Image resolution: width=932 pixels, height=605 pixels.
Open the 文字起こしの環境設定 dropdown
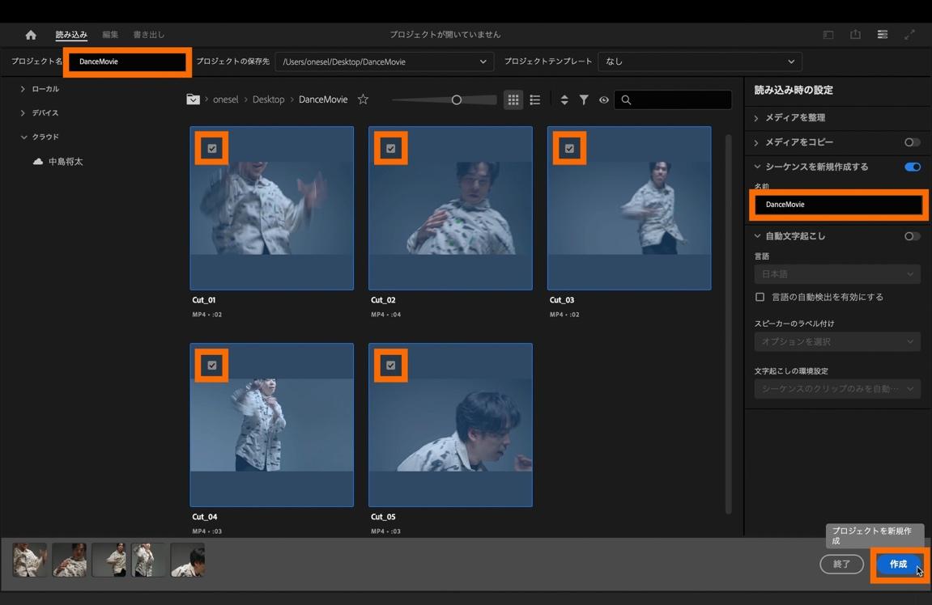[837, 389]
